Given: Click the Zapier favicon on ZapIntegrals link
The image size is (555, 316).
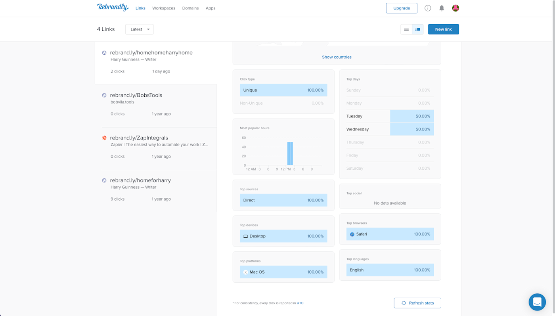Looking at the screenshot, I should (x=104, y=138).
